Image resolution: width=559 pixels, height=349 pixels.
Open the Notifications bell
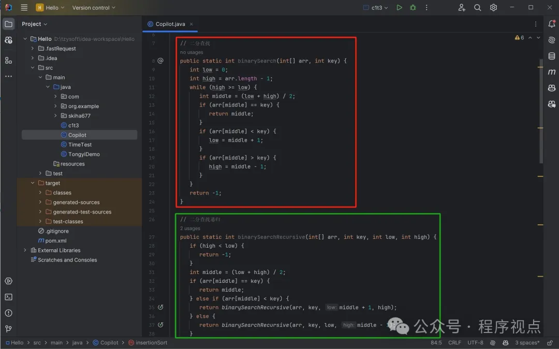[552, 24]
